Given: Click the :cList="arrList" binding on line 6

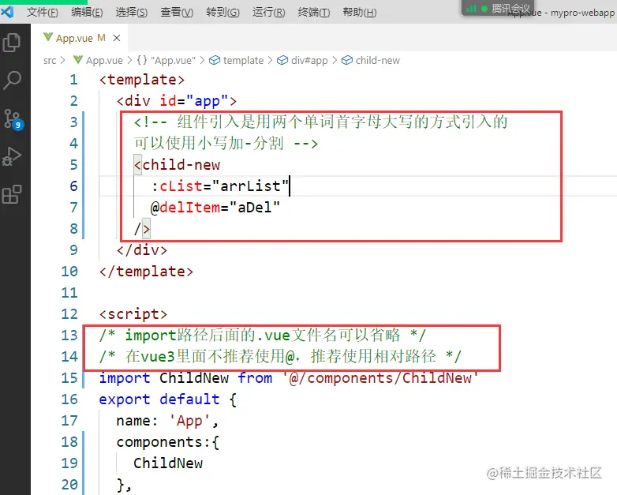Looking at the screenshot, I should (x=220, y=186).
